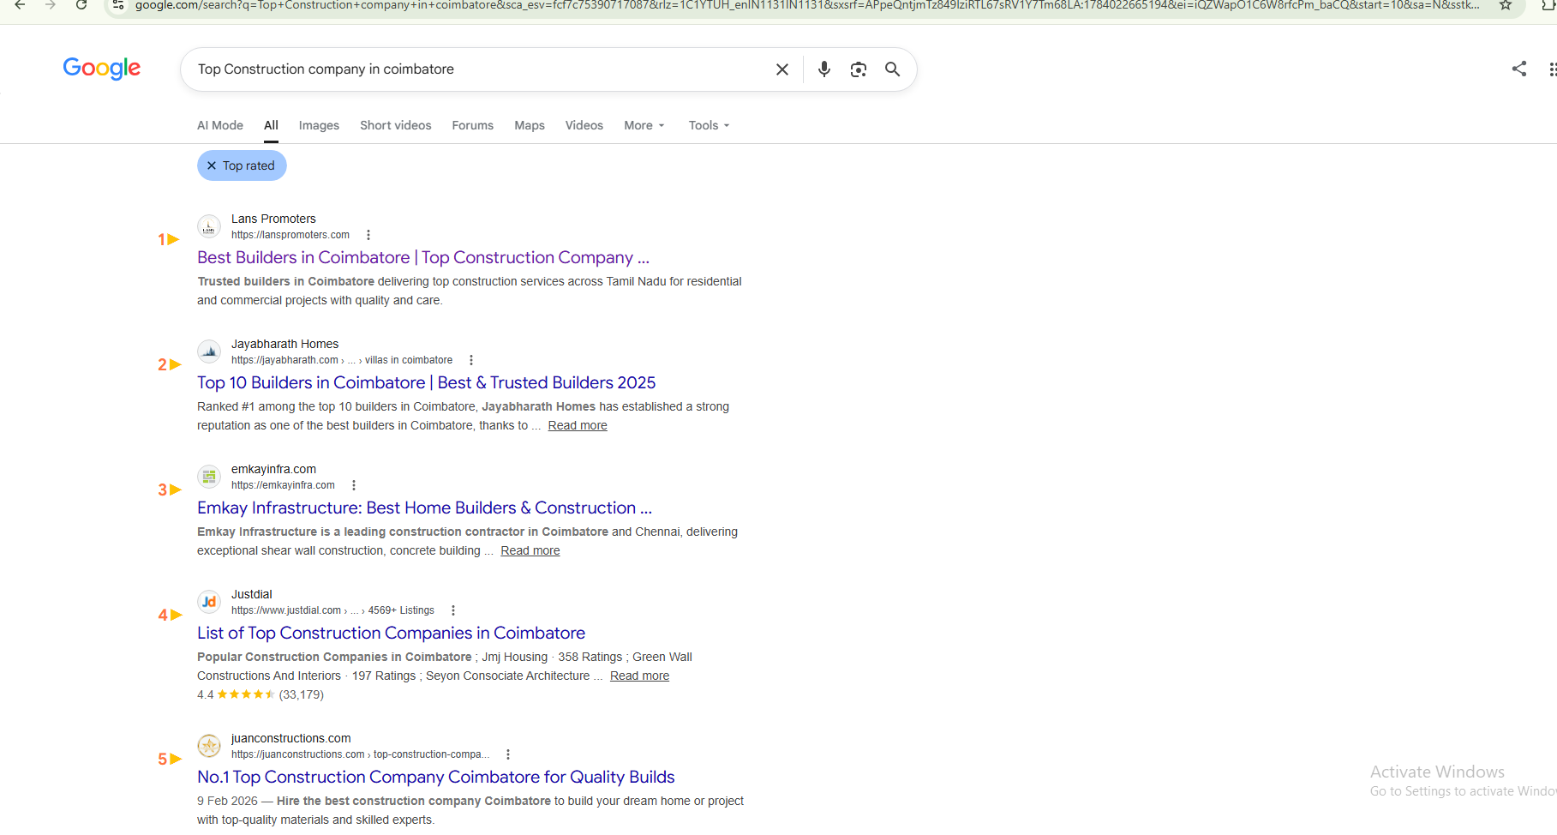Viewport: 1557px width, 835px height.
Task: Click the Justdial site name
Action: (252, 594)
